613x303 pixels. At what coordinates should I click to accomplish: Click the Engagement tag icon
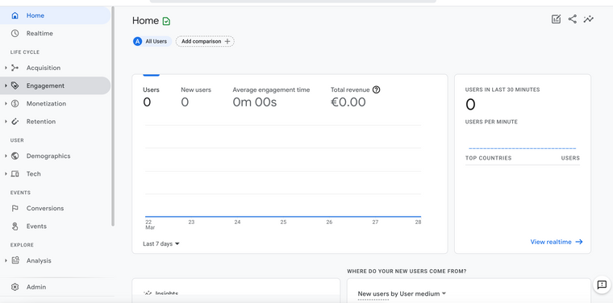click(x=15, y=86)
